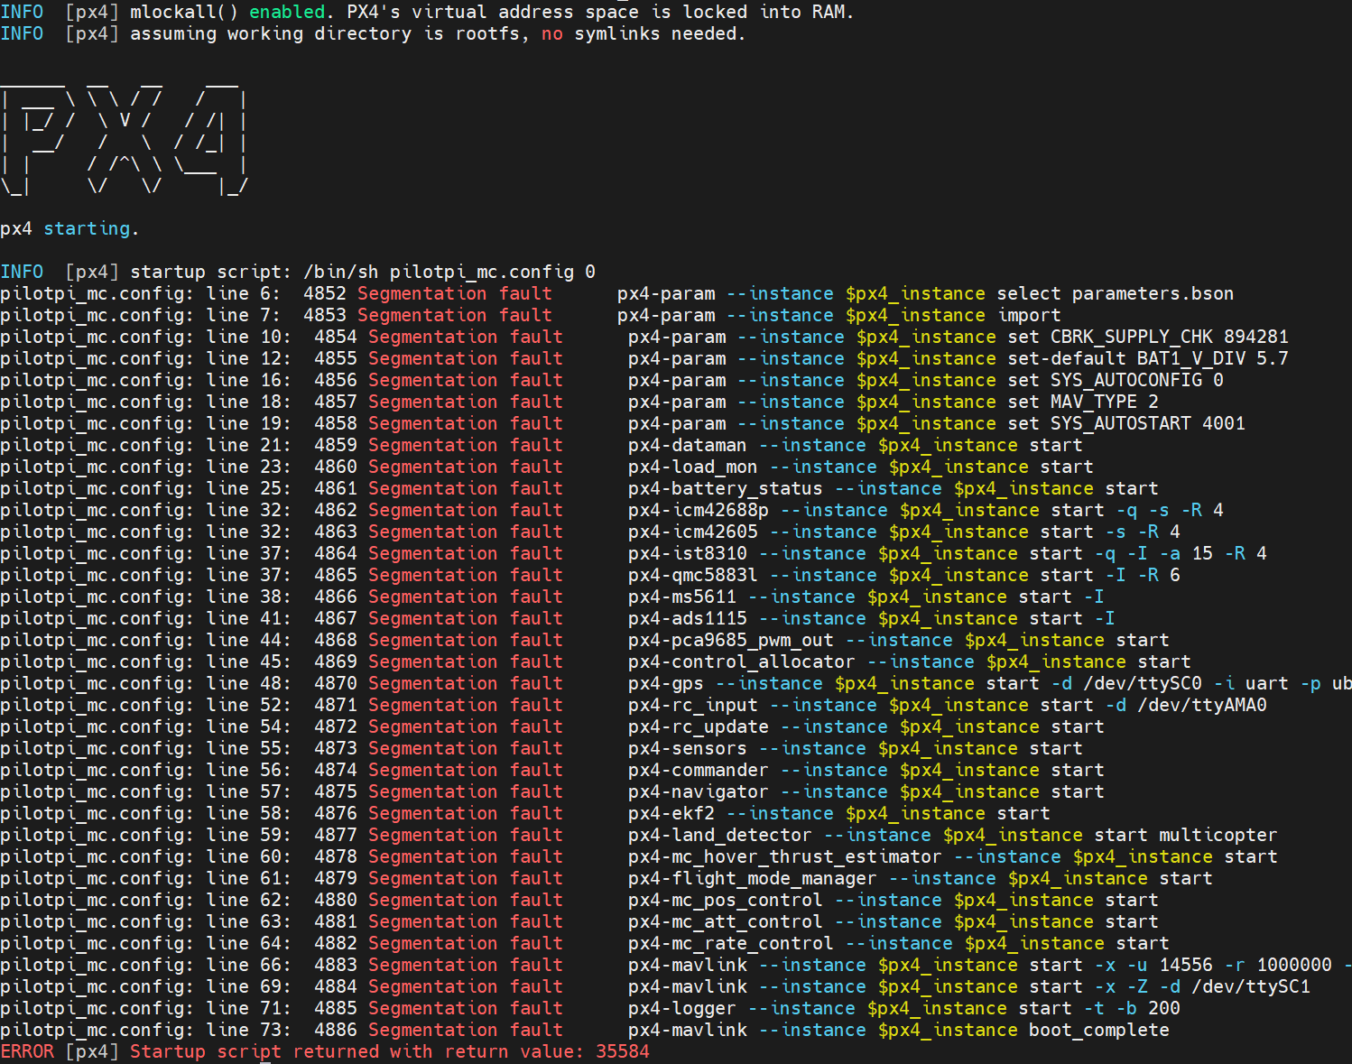Click the 'px4 starting.' line

tap(69, 228)
